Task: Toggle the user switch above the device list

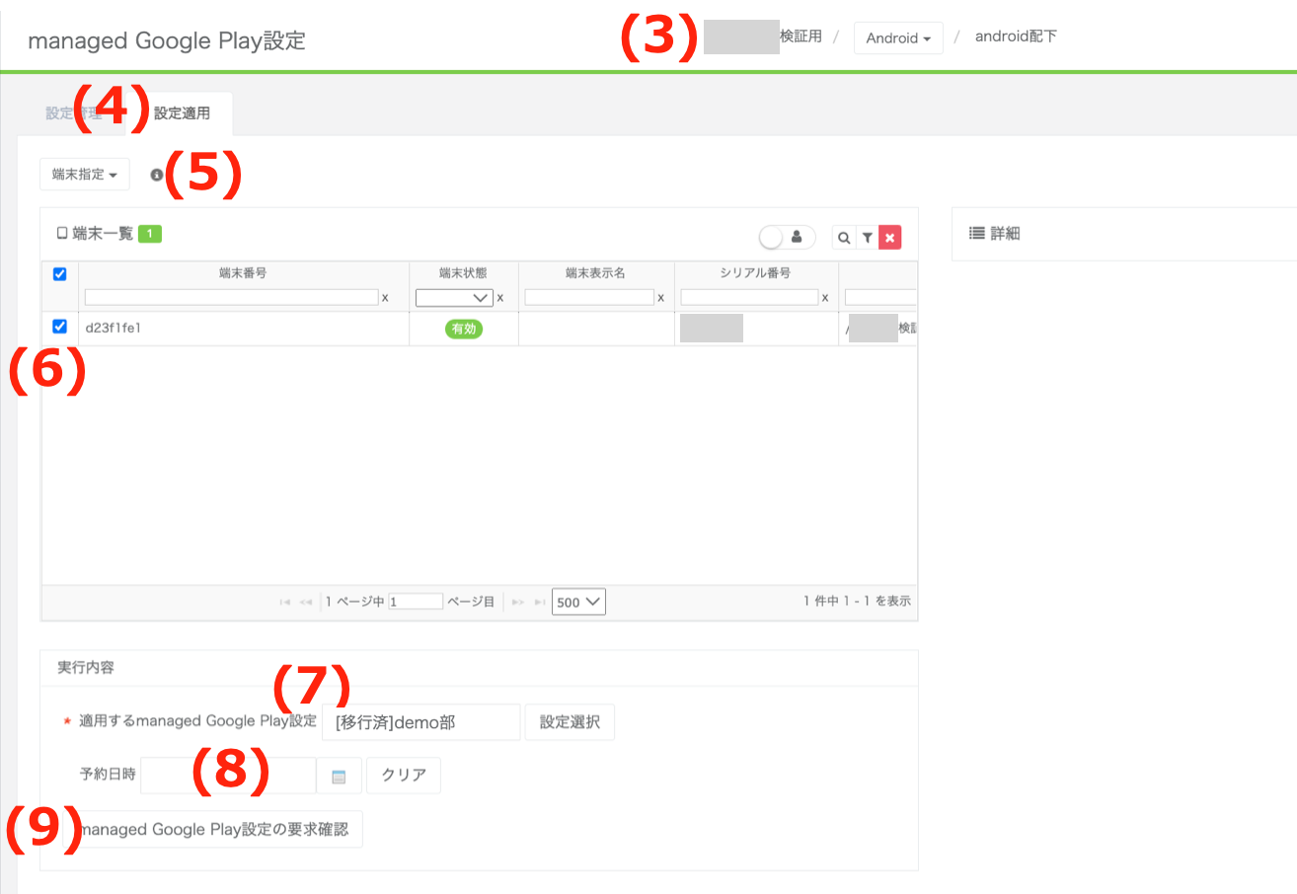Action: coord(787,237)
